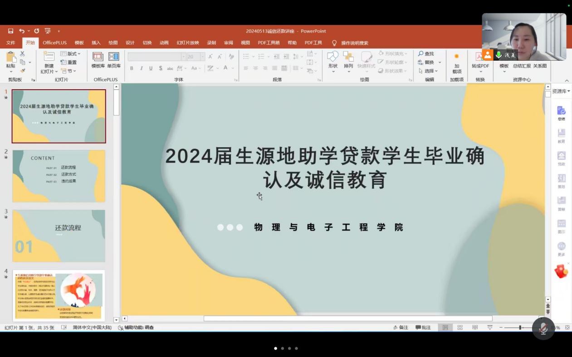Click the 加载项 add-ins icon
The width and height of the screenshot is (572, 357).
tap(457, 61)
